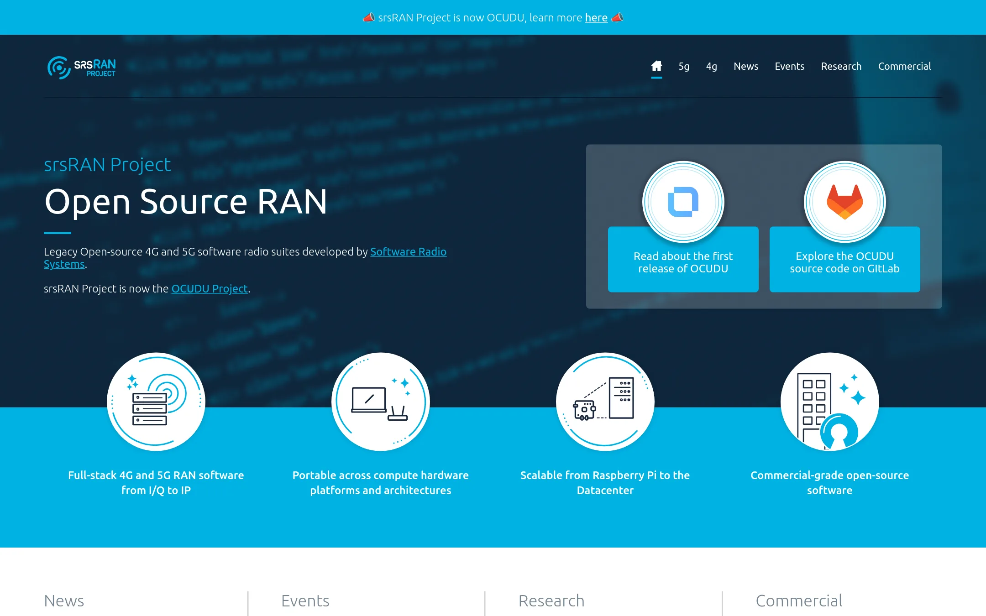
Task: Click the Commercial section heading at bottom
Action: tap(799, 601)
